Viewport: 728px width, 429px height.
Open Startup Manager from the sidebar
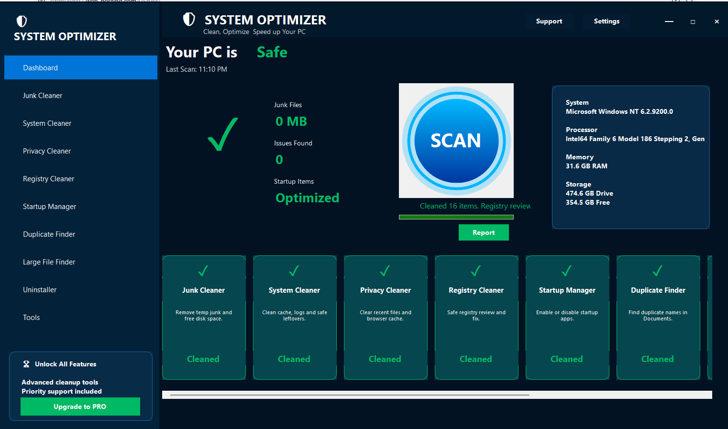coord(81,207)
